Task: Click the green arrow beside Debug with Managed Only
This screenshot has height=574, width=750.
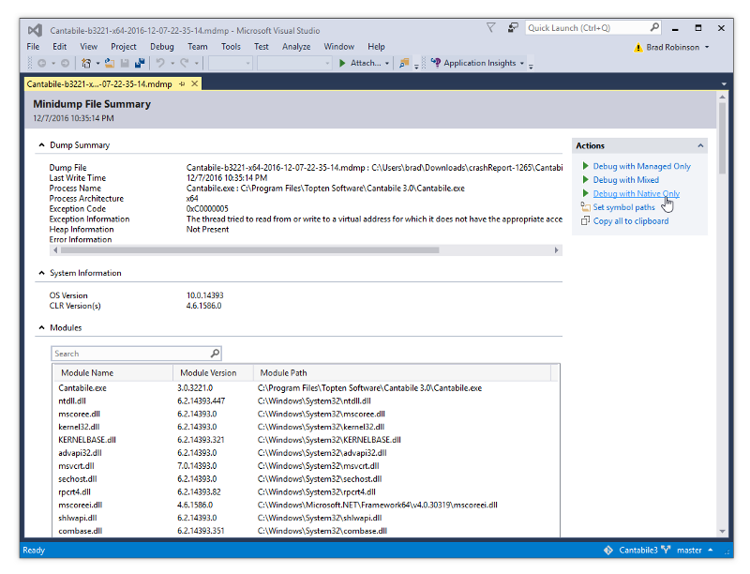Action: 585,166
